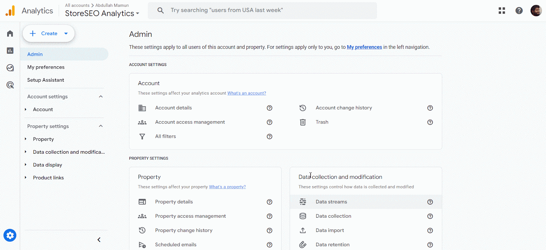
Task: Click the All accounts breadcrumb
Action: [77, 5]
